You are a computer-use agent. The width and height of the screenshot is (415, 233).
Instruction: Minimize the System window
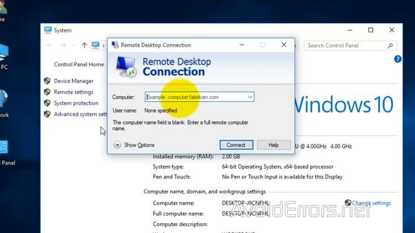350,30
